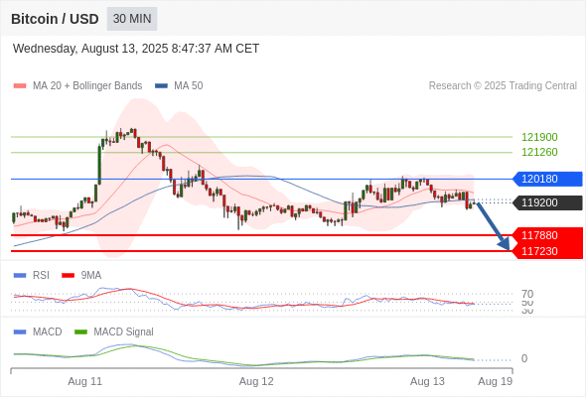Click the 117230 red support label

[547, 251]
